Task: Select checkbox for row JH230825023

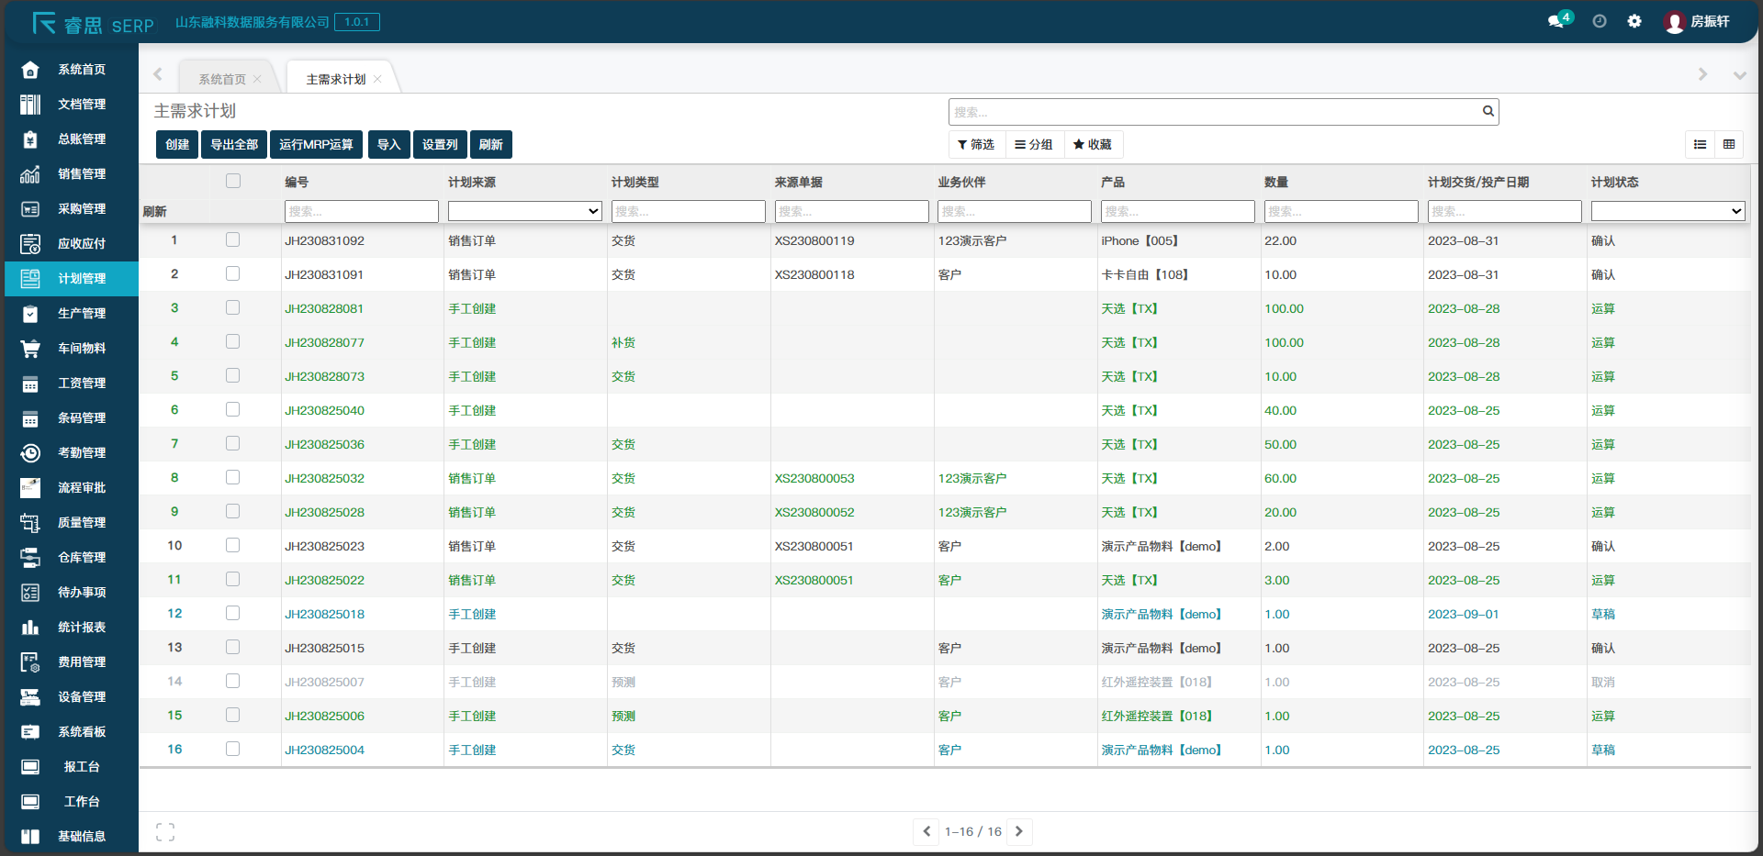Action: (233, 546)
